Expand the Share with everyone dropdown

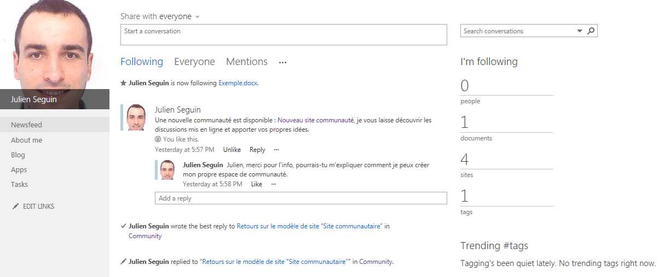[197, 17]
